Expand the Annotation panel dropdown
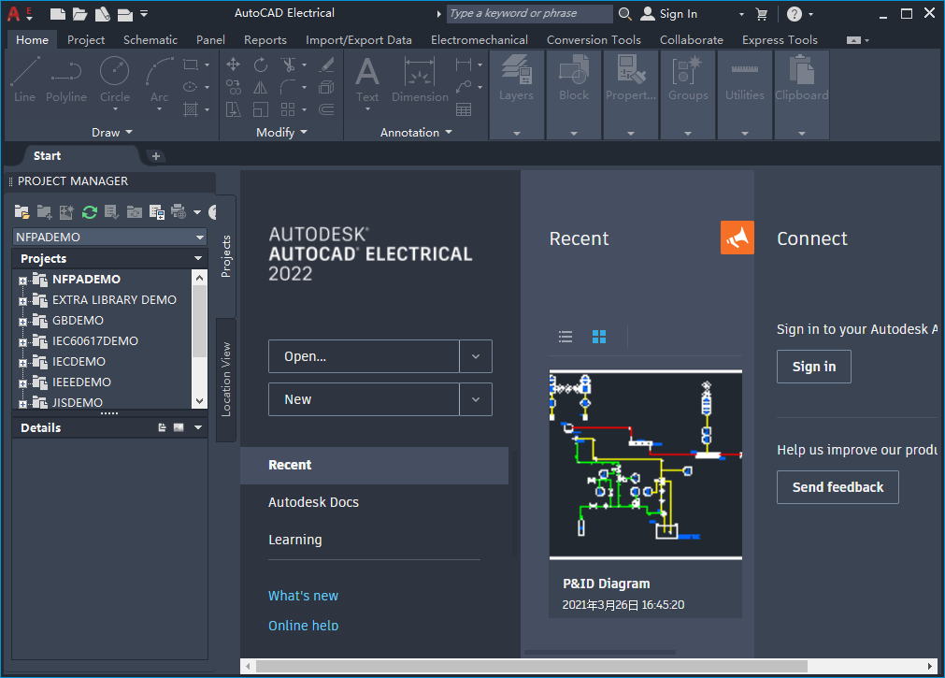Screen dimensions: 945x678 pyautogui.click(x=416, y=132)
